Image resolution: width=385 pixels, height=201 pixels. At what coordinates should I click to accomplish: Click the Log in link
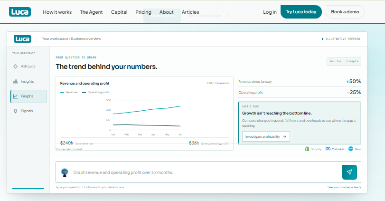coord(270,12)
